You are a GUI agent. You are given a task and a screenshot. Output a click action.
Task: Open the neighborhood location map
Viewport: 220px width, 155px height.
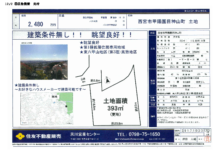tap(44, 109)
